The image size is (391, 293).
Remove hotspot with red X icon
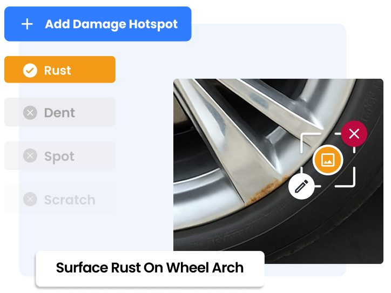coord(354,134)
